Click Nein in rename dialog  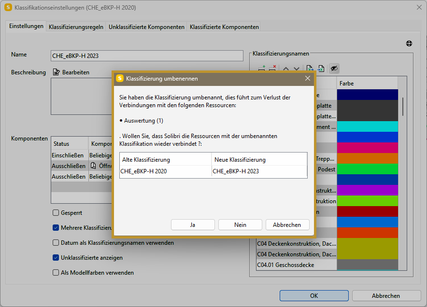(240, 225)
